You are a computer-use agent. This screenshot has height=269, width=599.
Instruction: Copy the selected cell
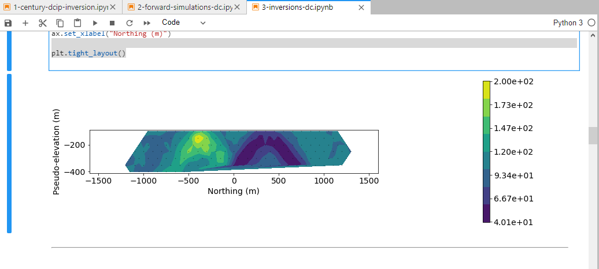tap(60, 23)
